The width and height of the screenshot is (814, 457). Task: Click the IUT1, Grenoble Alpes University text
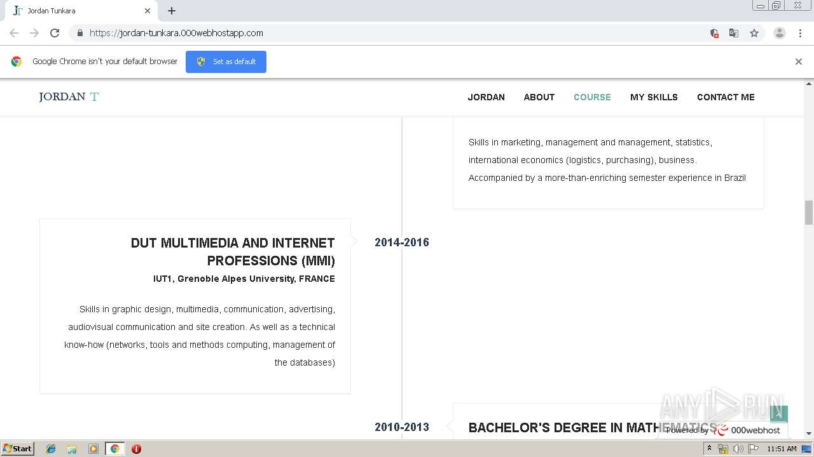(x=244, y=279)
